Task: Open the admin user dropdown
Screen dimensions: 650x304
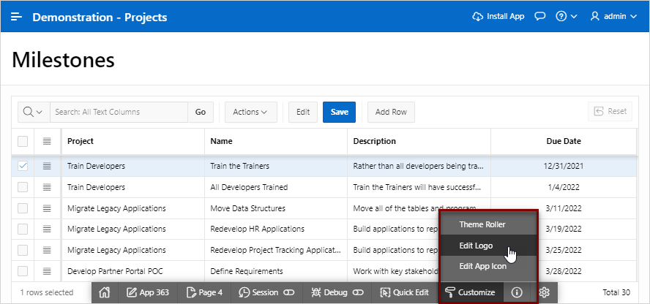Action: (615, 16)
